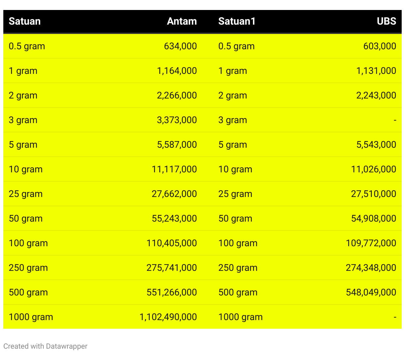This screenshot has height=354, width=405.
Task: Click '3 gram' in the Satuan1 column
Action: (x=233, y=120)
